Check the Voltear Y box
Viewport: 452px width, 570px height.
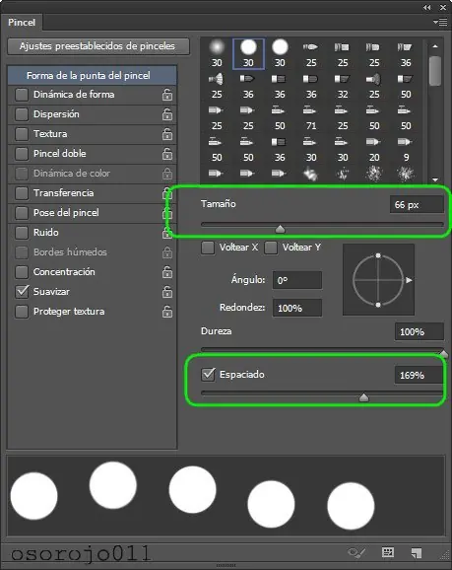[271, 248]
